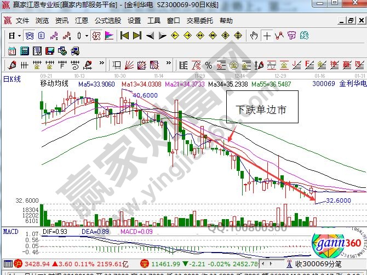Toggle the crosshair cursor tool
The height and width of the screenshot is (275, 367).
[267, 36]
